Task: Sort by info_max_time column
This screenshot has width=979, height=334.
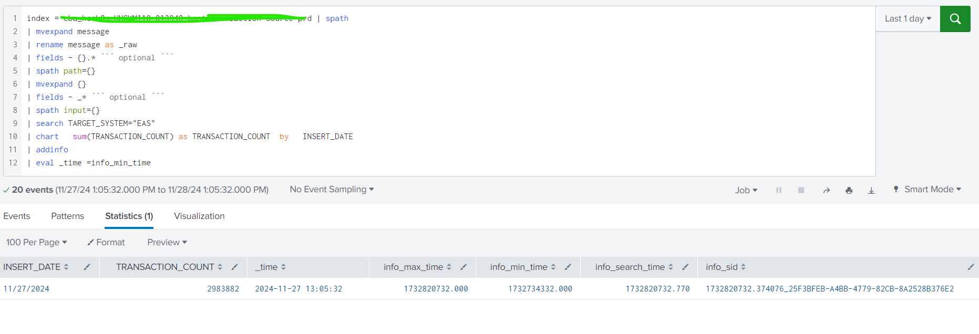Action: tap(417, 267)
